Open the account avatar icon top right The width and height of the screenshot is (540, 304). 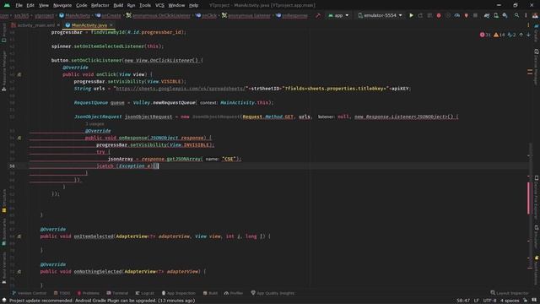tap(535, 15)
